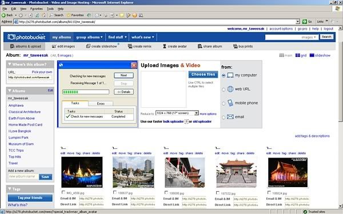Tick the checkbox for 188637.jpg
The image size is (343, 214).
(x=115, y=192)
